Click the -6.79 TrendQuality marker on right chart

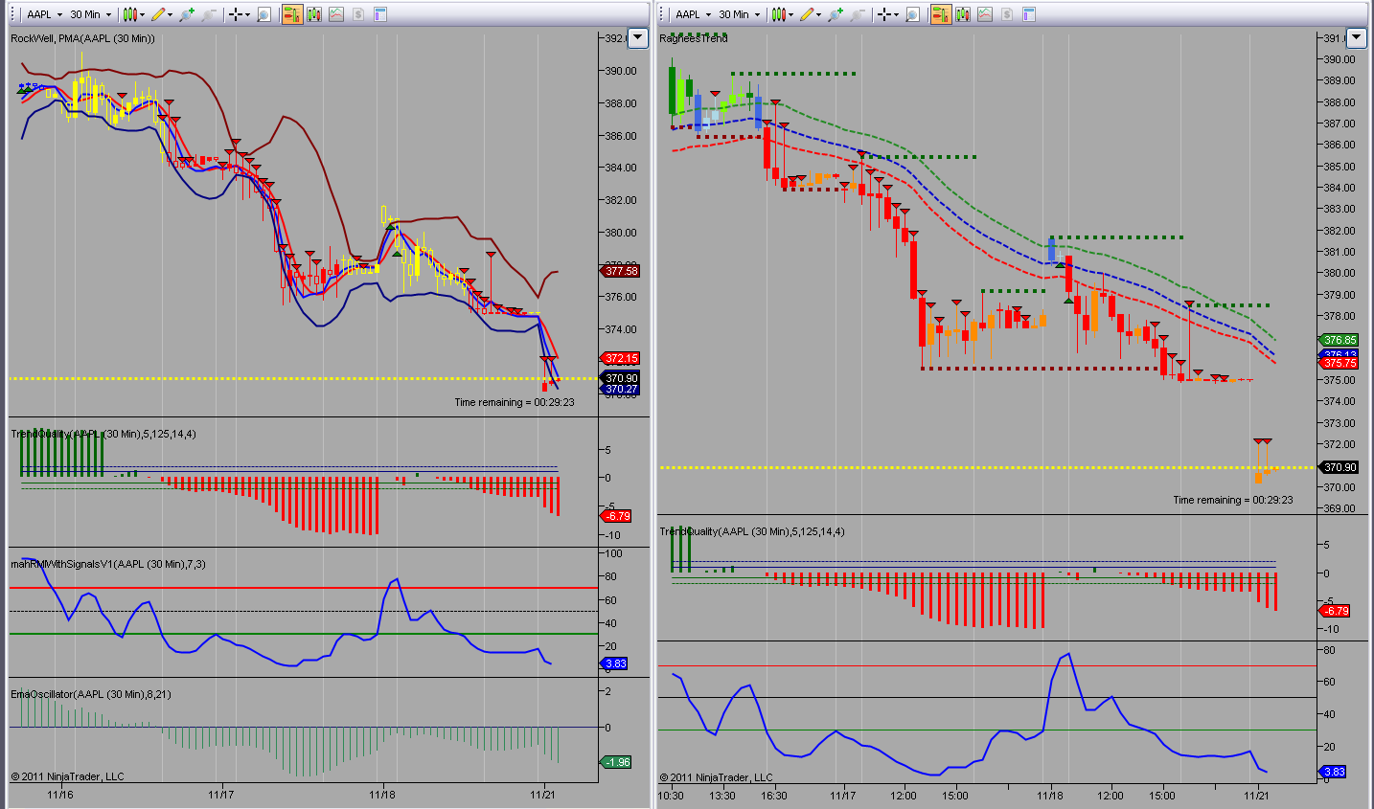(x=1335, y=611)
